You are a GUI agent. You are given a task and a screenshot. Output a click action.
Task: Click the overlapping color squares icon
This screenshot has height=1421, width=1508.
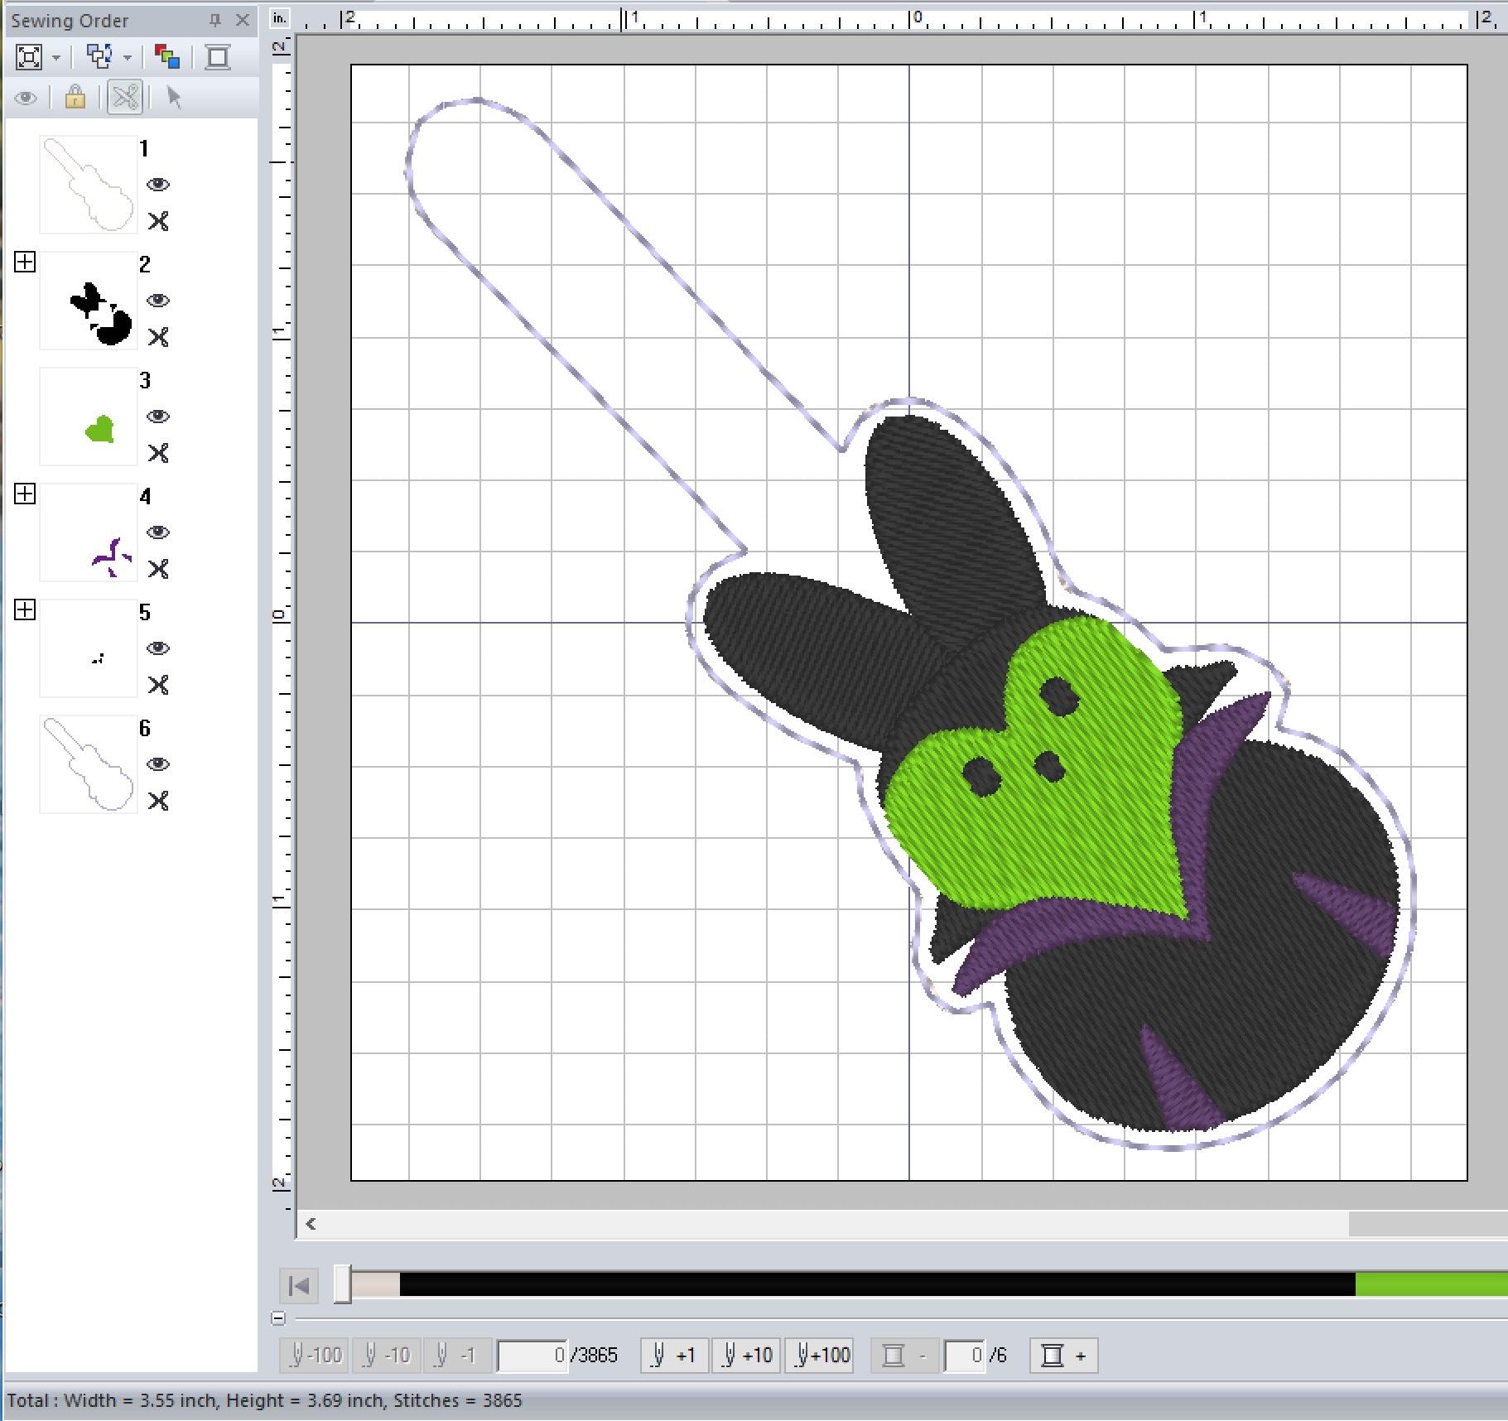pyautogui.click(x=167, y=57)
